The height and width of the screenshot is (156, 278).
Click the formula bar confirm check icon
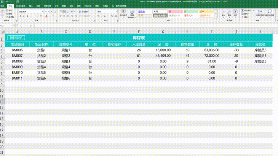click(x=26, y=26)
